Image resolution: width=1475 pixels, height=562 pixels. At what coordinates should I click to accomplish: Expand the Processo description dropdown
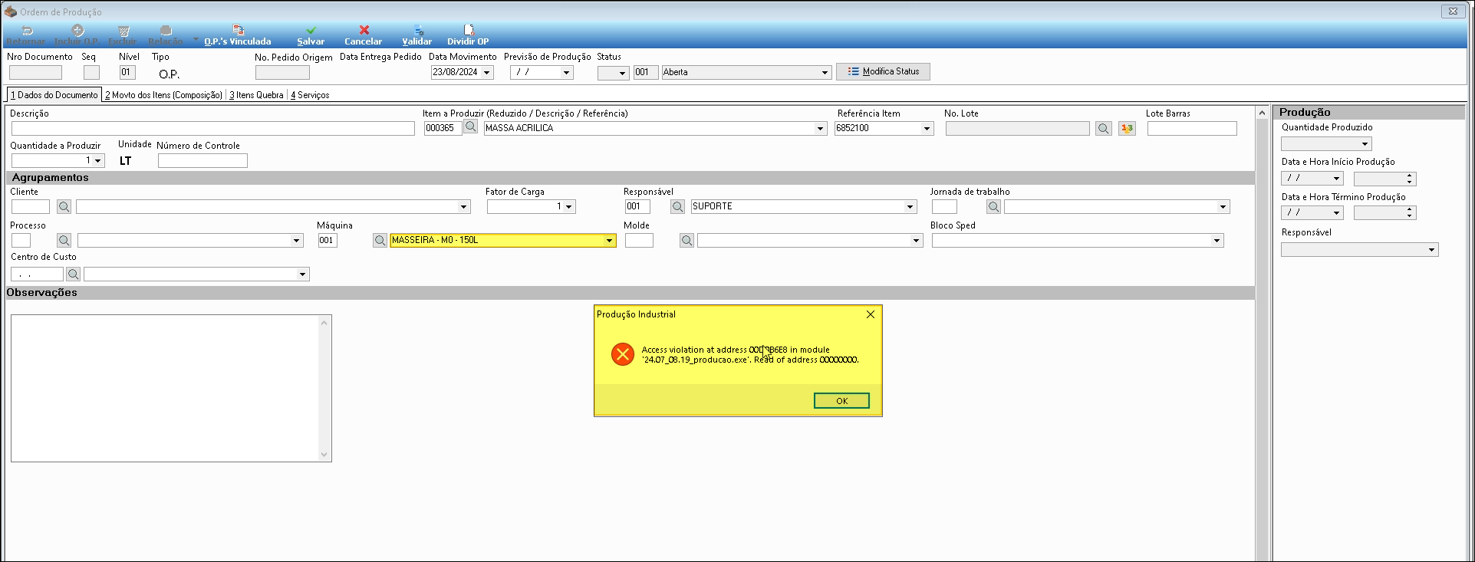[x=296, y=241]
